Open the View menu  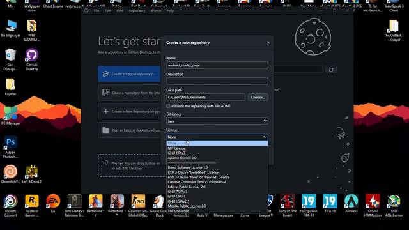coord(120,11)
